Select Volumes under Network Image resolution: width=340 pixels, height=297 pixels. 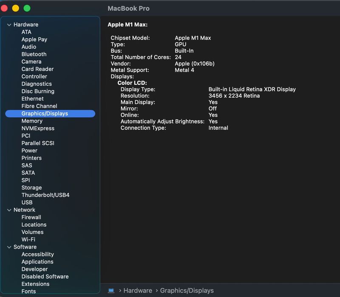33,232
